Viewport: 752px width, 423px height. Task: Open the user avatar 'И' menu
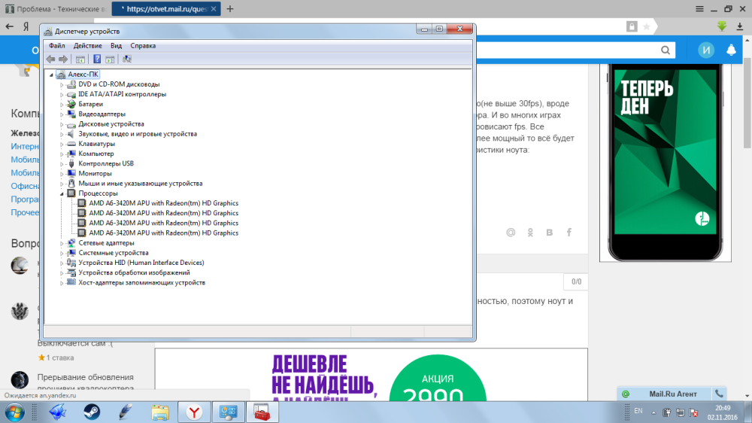click(706, 50)
